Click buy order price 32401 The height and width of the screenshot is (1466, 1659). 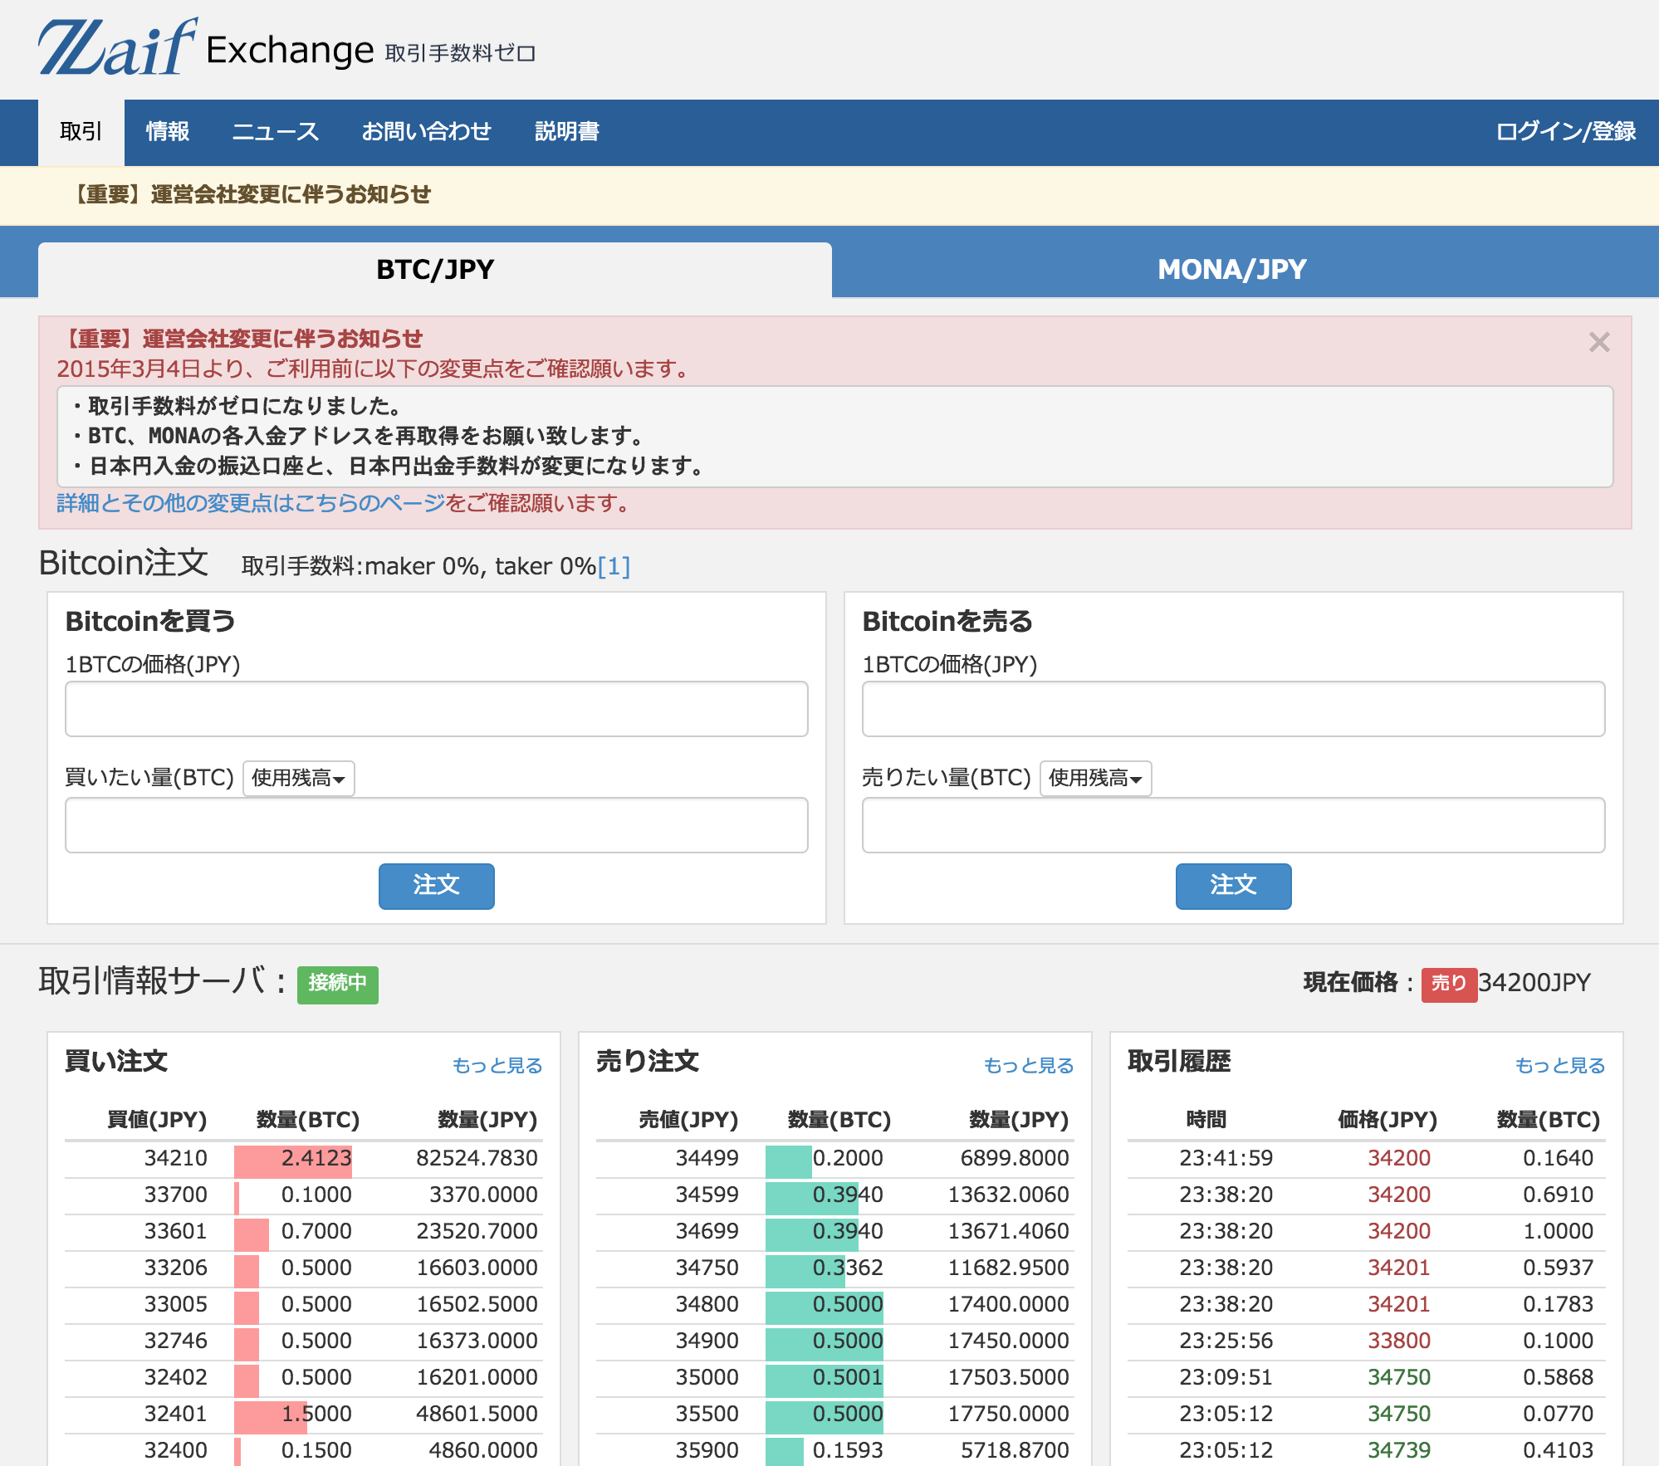175,1414
